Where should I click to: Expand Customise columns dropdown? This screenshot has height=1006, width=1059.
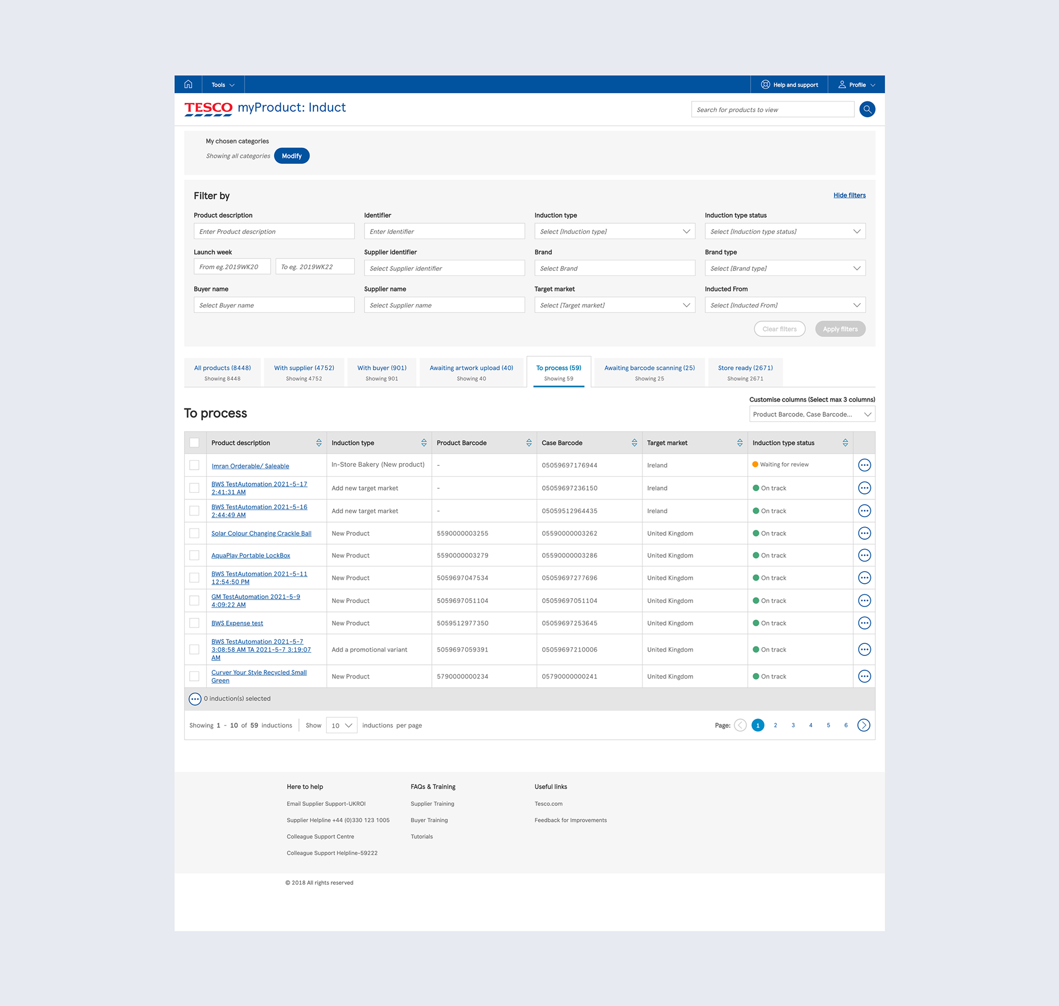pyautogui.click(x=812, y=414)
